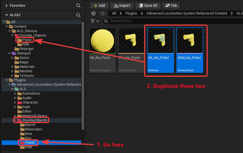Click Advanced Locomotion System Refactored Content breadcrumb

click(187, 13)
